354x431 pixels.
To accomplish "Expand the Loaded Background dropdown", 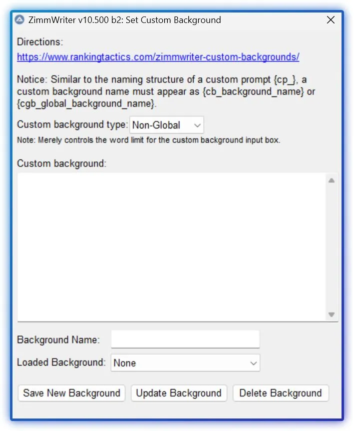I will [x=185, y=363].
